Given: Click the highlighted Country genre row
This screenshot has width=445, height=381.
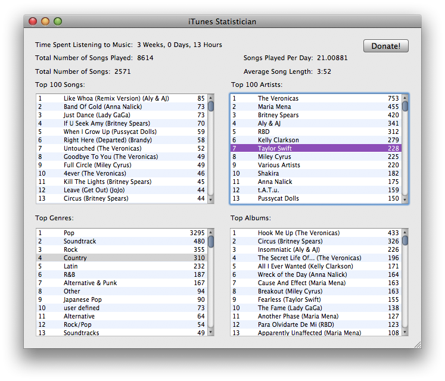Looking at the screenshot, I should tap(122, 258).
